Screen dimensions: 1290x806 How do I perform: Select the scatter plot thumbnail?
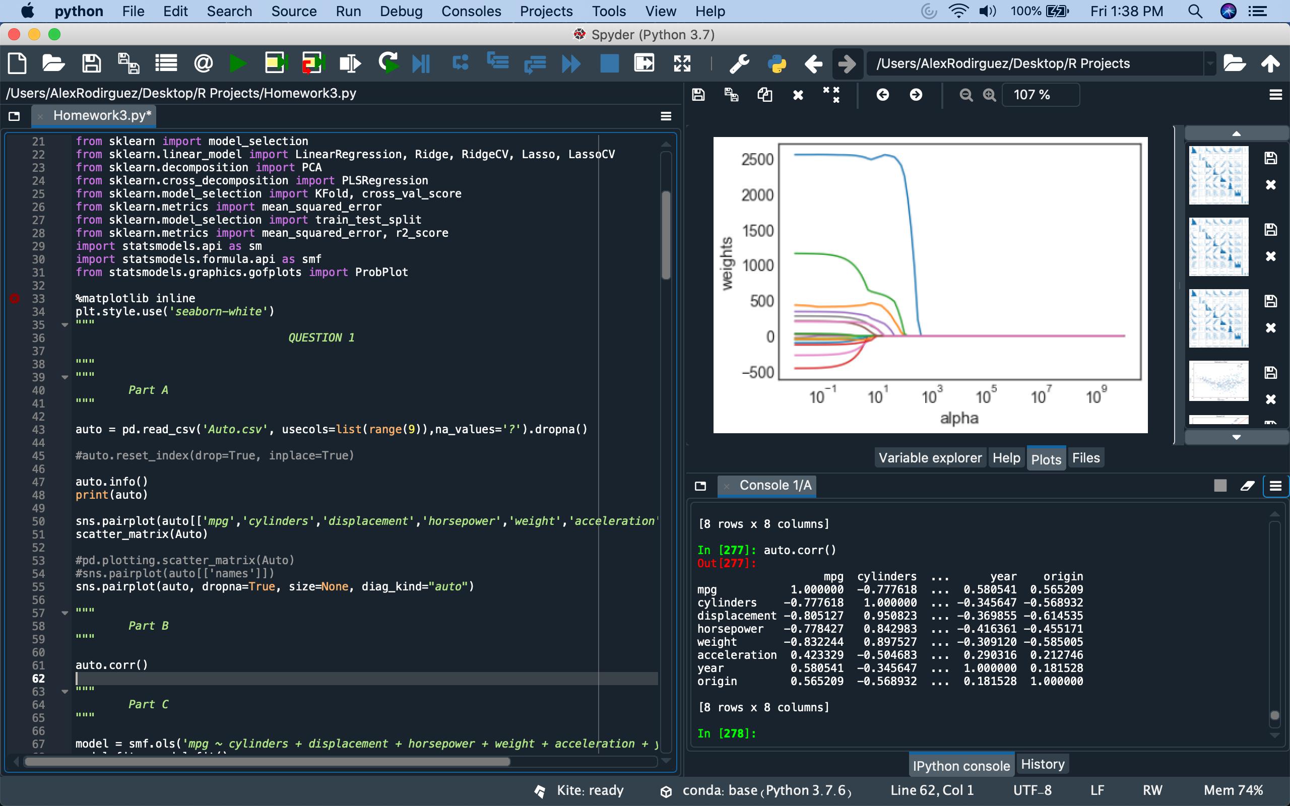(1218, 381)
